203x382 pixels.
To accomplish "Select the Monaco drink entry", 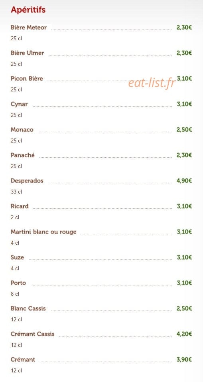I will 22,130.
